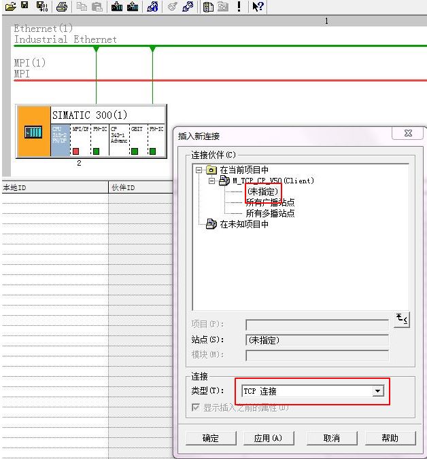
Task: Select 在未知项目中 tree item
Action: point(244,224)
